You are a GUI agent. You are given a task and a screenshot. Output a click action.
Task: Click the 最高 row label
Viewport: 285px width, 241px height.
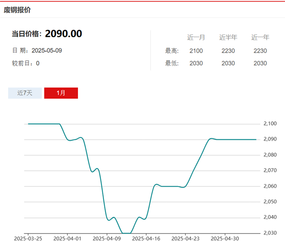(x=172, y=51)
